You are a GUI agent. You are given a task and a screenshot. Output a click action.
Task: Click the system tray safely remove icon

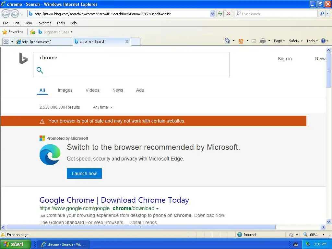[x=308, y=244]
